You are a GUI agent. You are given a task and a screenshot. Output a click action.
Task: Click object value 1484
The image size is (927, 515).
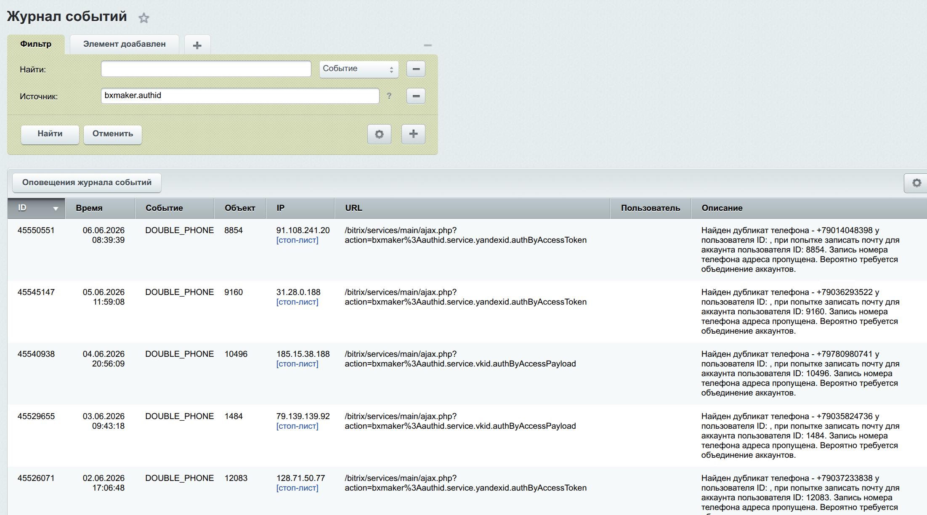coord(234,417)
